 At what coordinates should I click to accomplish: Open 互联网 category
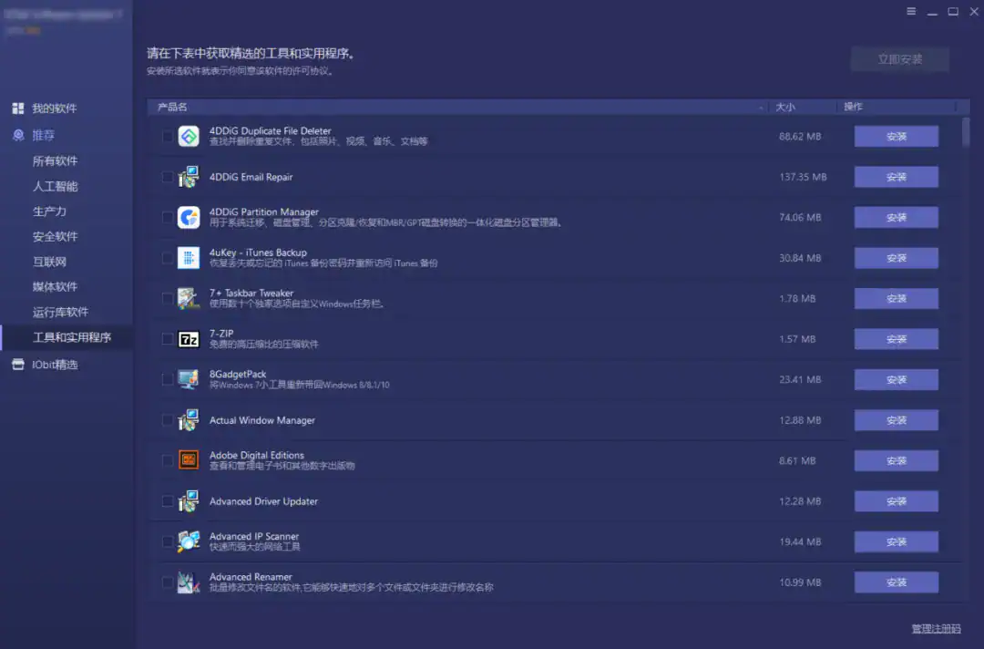coord(49,262)
